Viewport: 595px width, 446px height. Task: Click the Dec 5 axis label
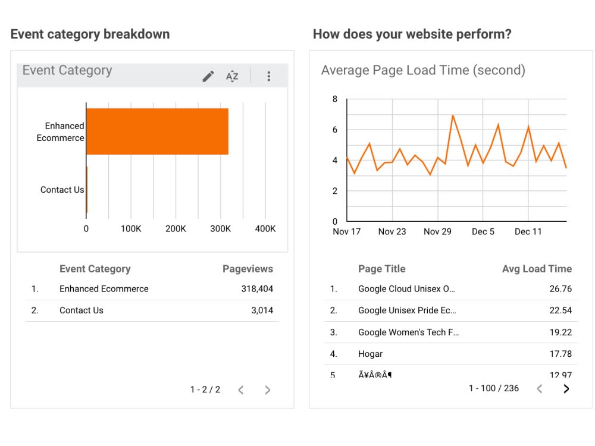[x=483, y=232]
